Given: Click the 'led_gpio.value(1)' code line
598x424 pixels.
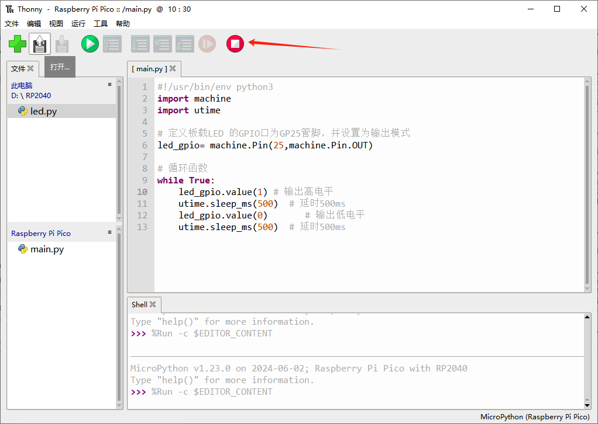Looking at the screenshot, I should [223, 192].
